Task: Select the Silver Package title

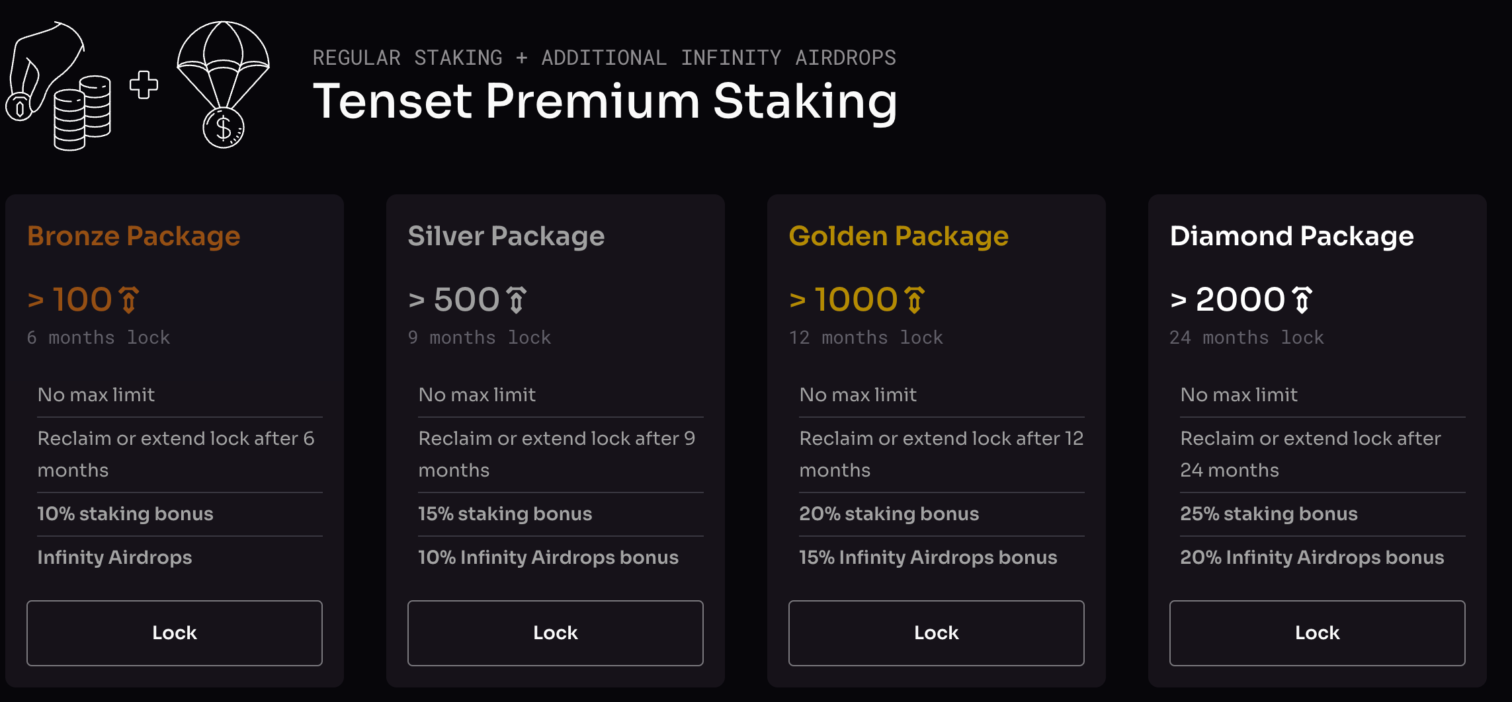Action: pos(506,237)
